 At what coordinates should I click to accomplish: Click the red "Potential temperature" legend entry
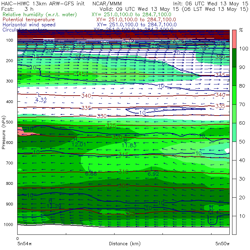coord(29,20)
